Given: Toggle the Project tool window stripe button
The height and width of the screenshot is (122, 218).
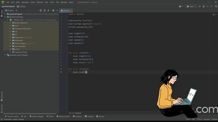Looking at the screenshot, I should 2,13.
